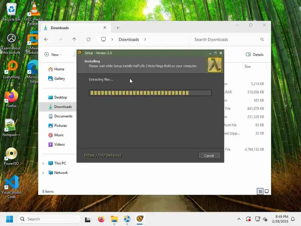
Task: Select the Recycle Bin desktop icon
Action: (11, 11)
